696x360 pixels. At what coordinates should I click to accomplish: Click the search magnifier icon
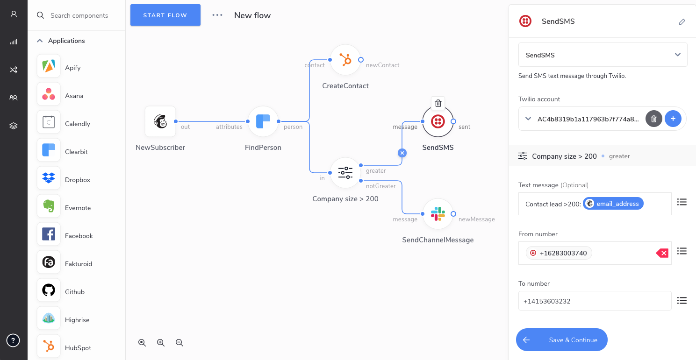point(41,15)
